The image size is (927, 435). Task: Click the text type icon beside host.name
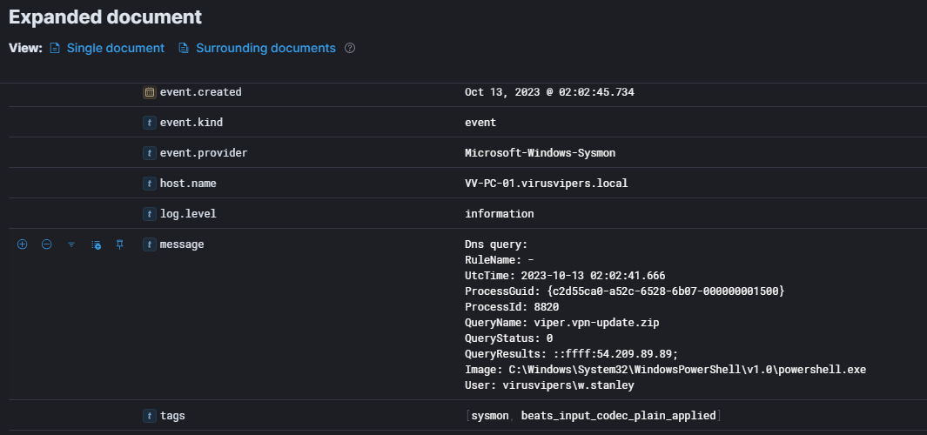150,184
